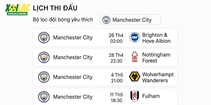Open the Nottingham Forest team name
Screen dimensions: 211x105
point(156,57)
